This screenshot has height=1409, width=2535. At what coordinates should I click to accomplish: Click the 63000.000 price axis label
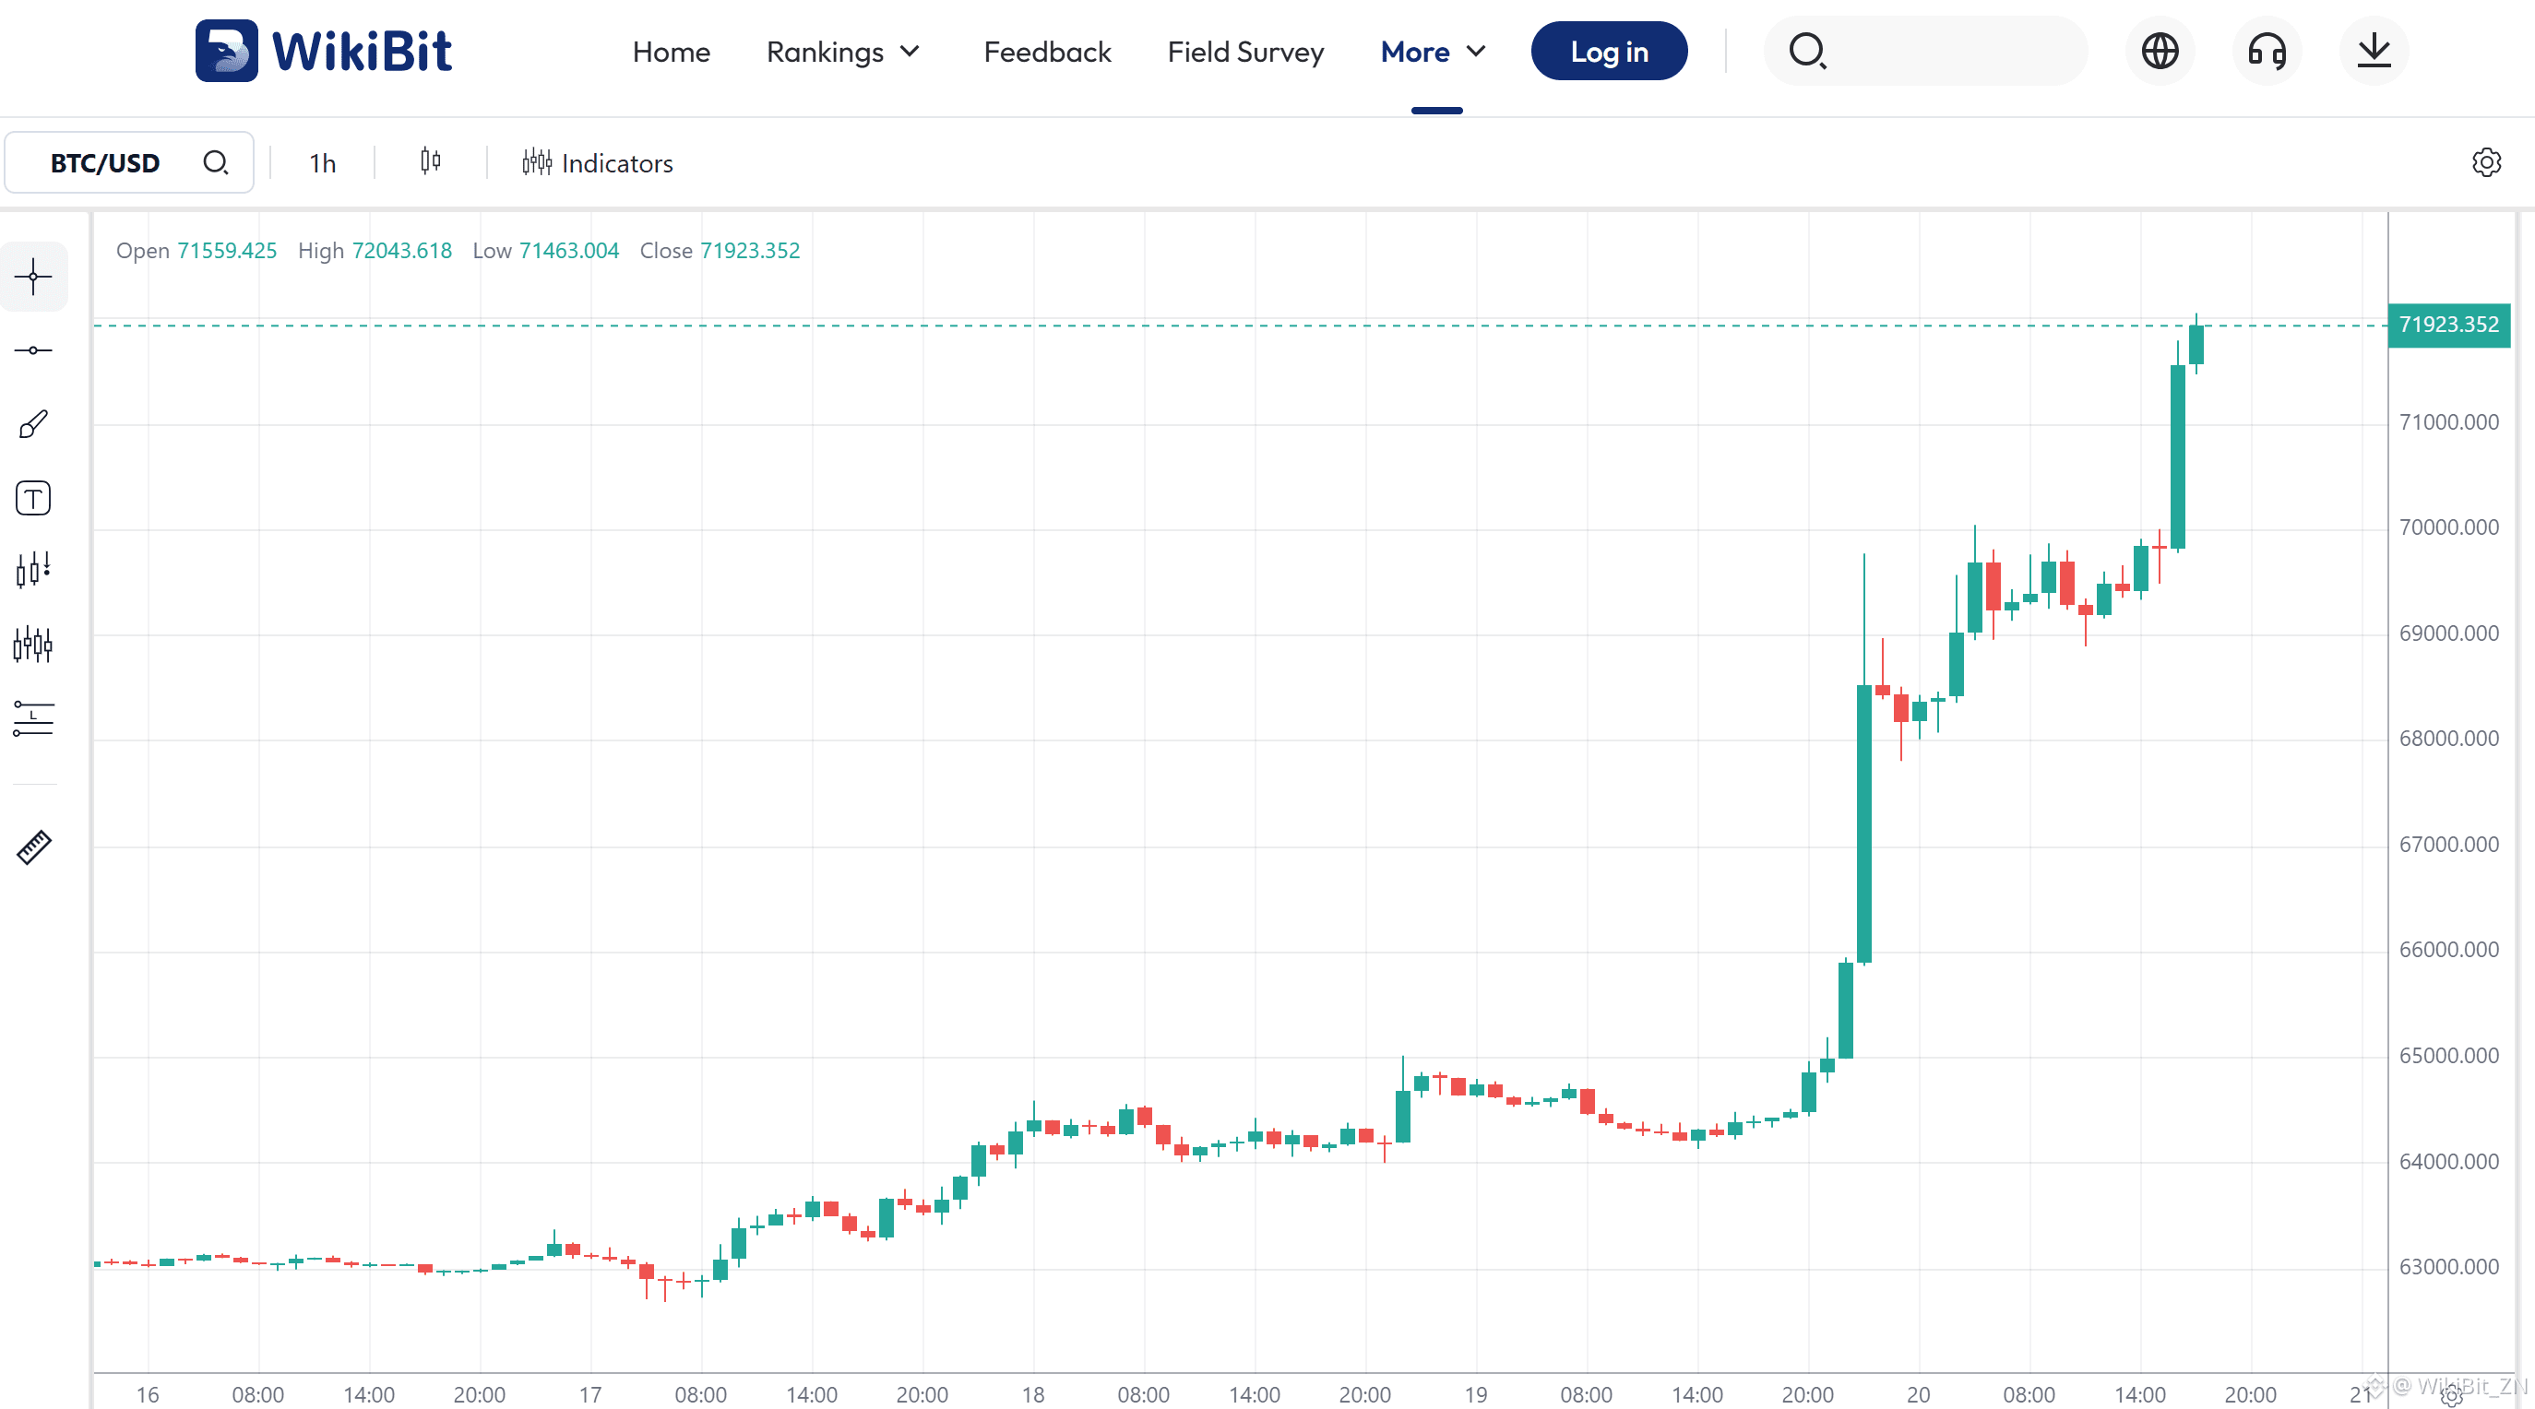click(2448, 1267)
